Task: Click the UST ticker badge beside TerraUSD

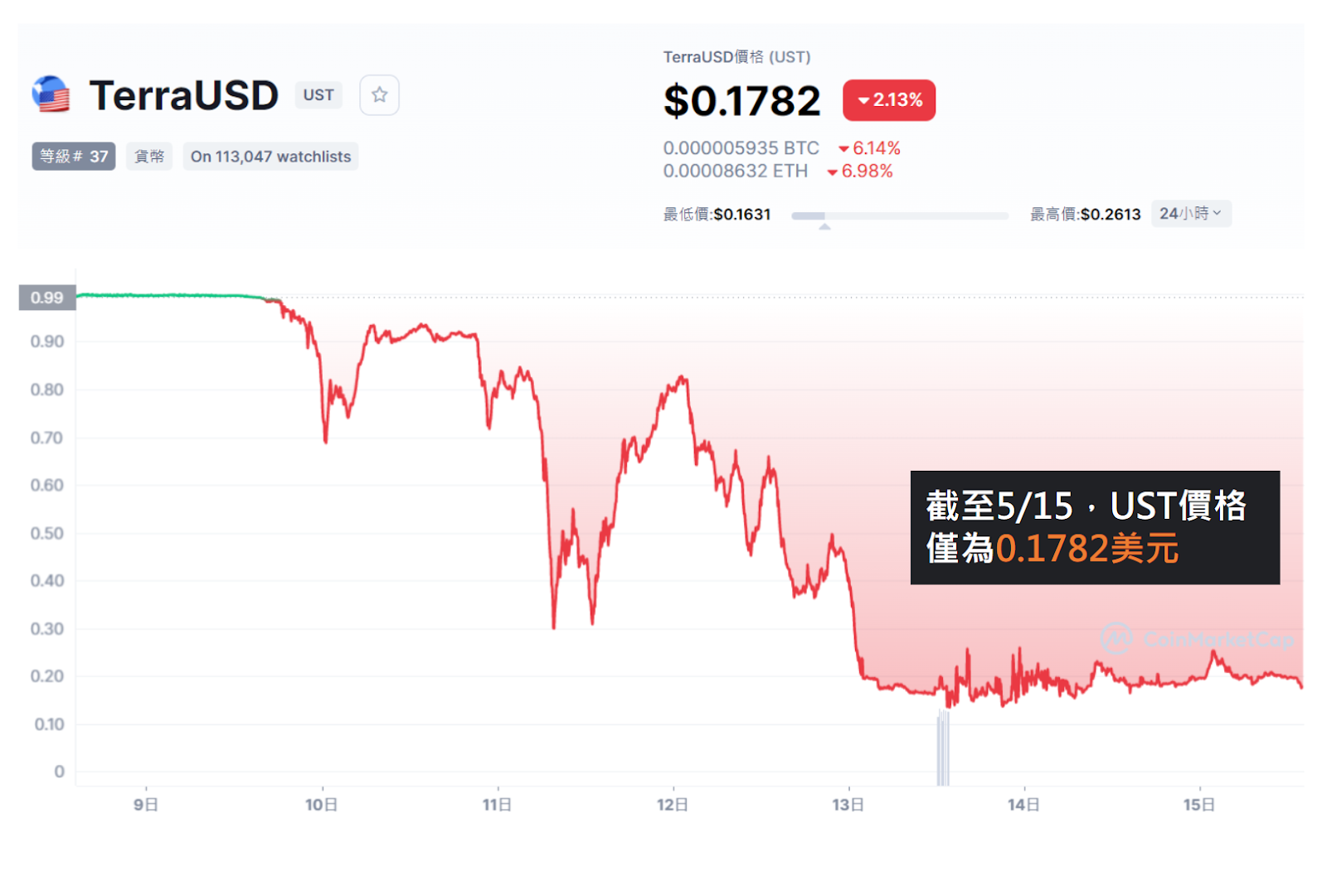Action: (x=318, y=94)
